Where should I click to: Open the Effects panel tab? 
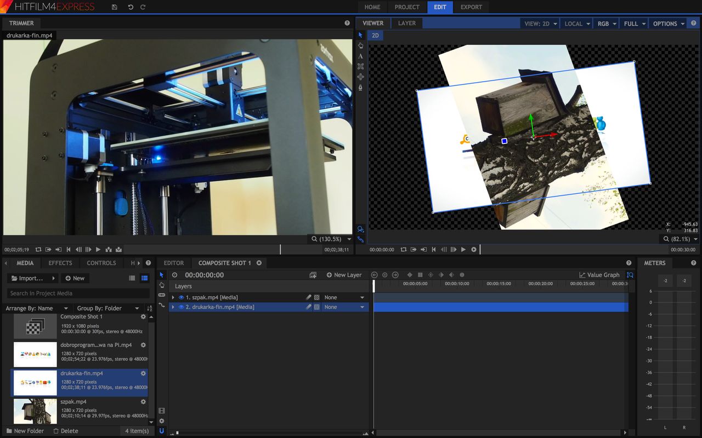pos(60,263)
